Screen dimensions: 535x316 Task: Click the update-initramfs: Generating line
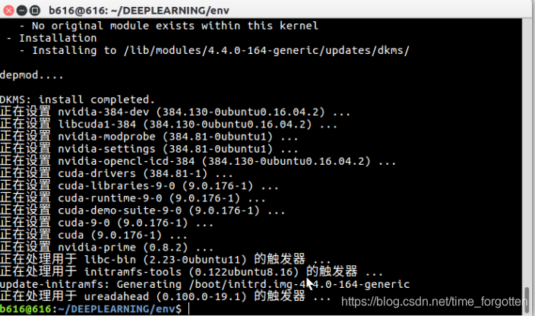tap(204, 284)
